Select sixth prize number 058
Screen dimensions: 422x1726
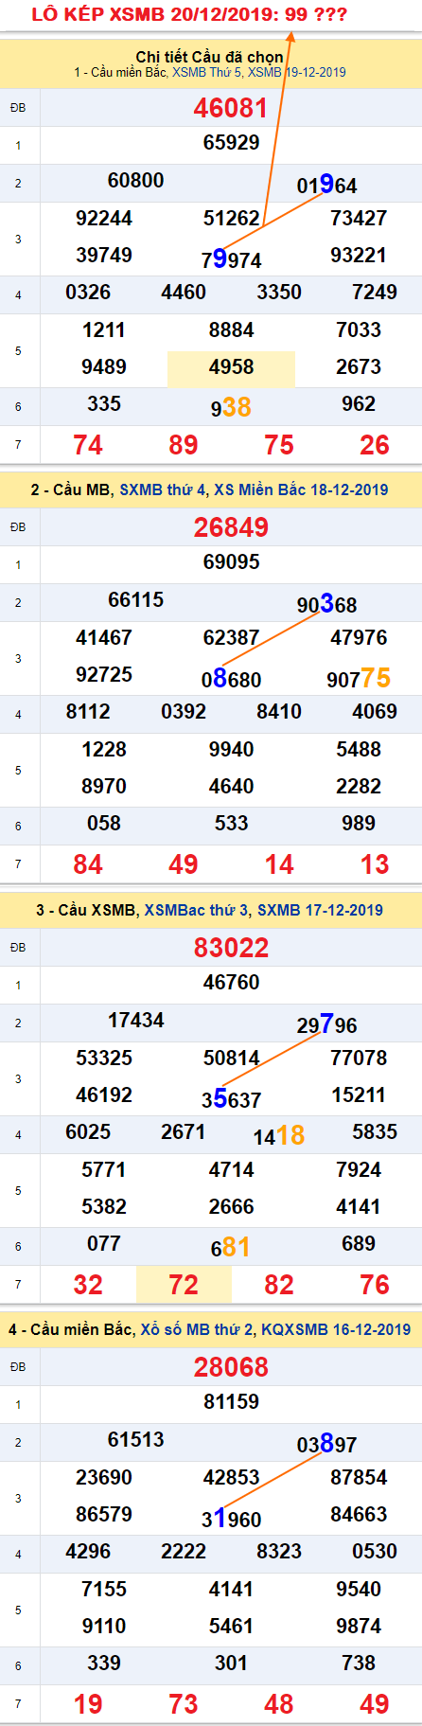coord(104,824)
